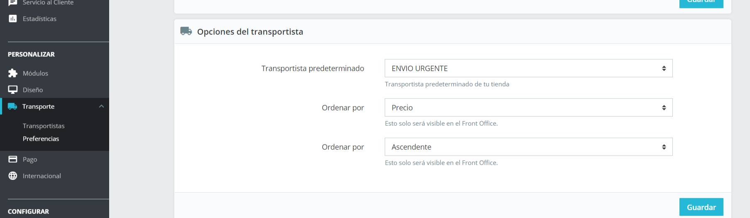The width and height of the screenshot is (750, 218).
Task: Open the Transportista predeterminado dropdown
Action: tap(528, 68)
